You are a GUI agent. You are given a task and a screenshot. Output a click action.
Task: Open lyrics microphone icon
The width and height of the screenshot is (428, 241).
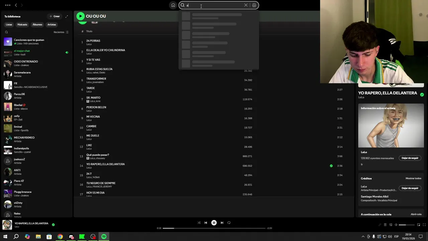click(x=380, y=225)
